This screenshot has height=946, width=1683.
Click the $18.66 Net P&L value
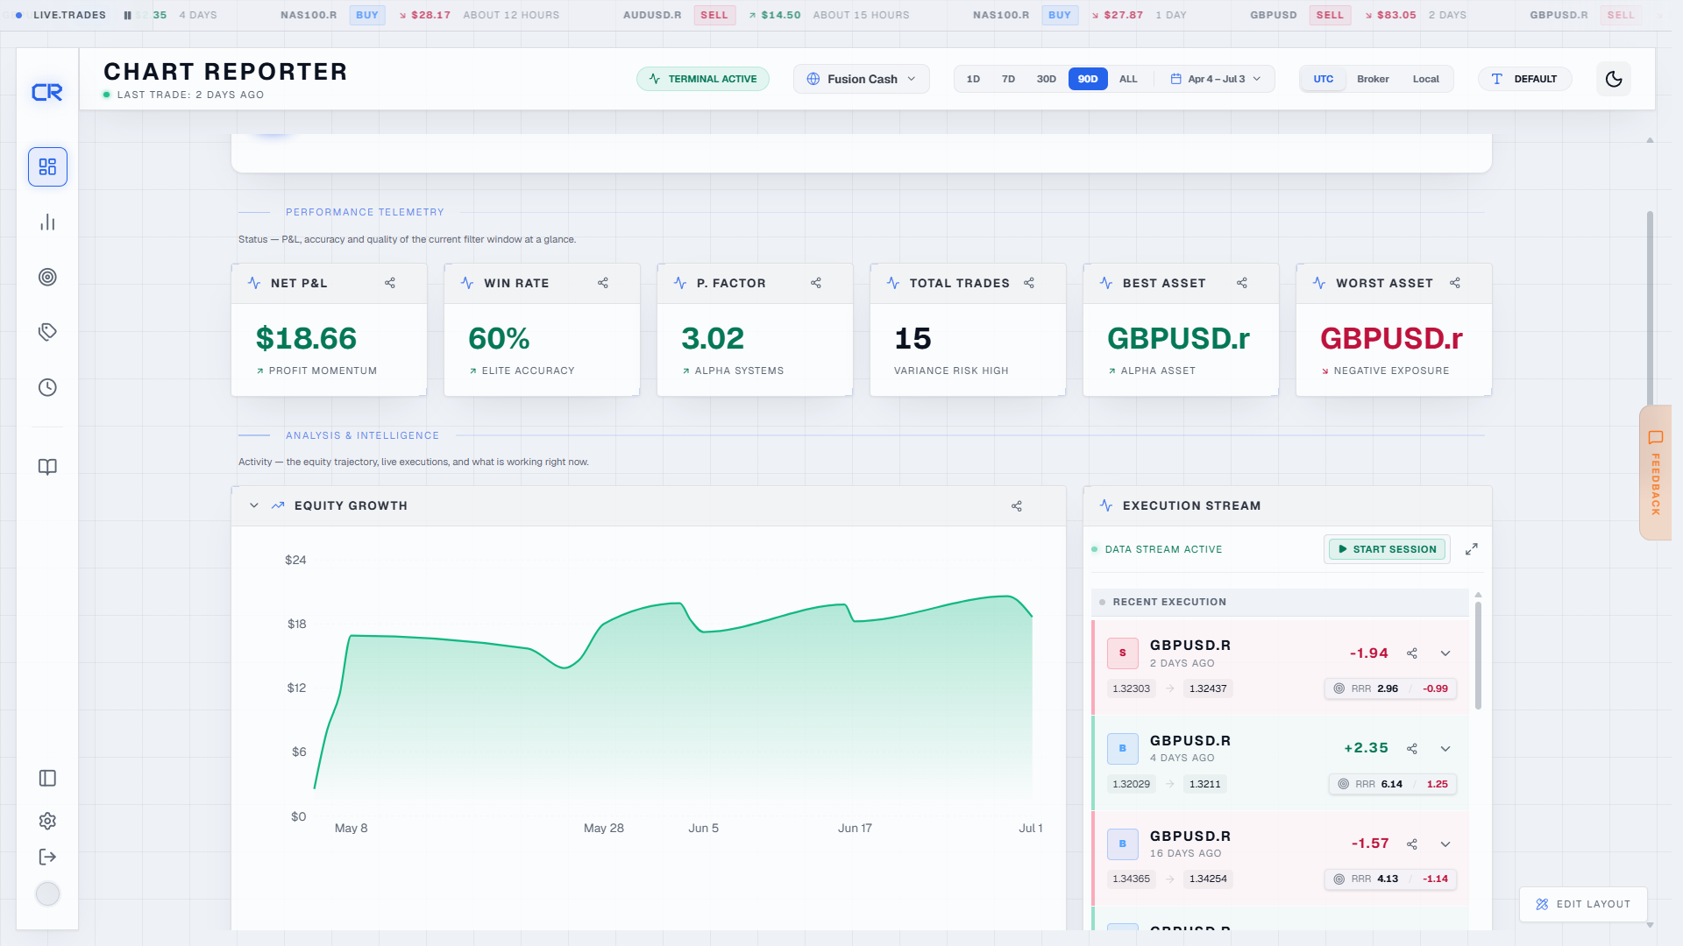pos(306,339)
